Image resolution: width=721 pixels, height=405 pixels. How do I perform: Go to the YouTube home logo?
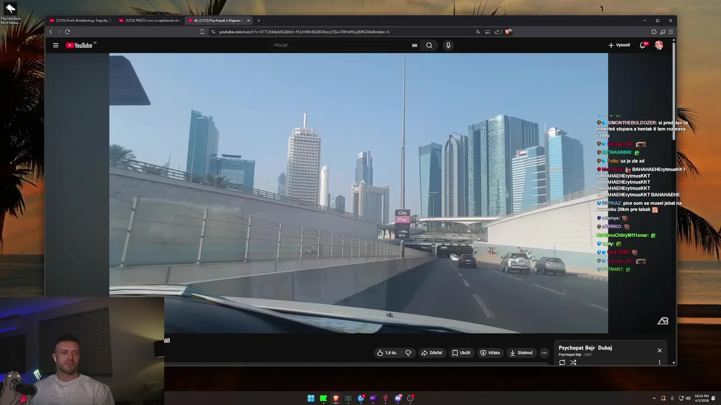[x=79, y=46]
